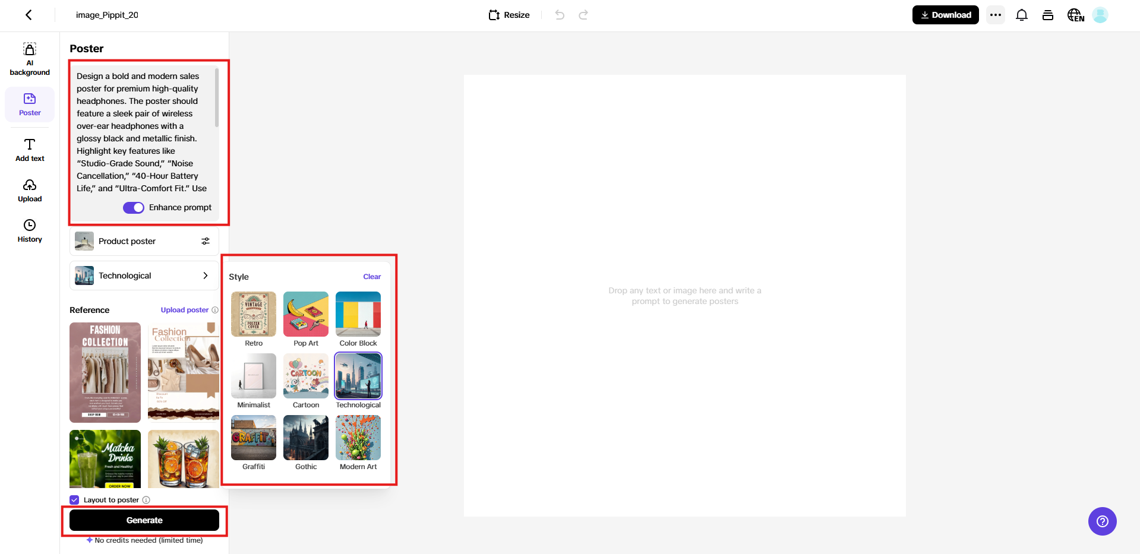Uncheck the Layout to poster option
Image resolution: width=1140 pixels, height=554 pixels.
click(74, 499)
